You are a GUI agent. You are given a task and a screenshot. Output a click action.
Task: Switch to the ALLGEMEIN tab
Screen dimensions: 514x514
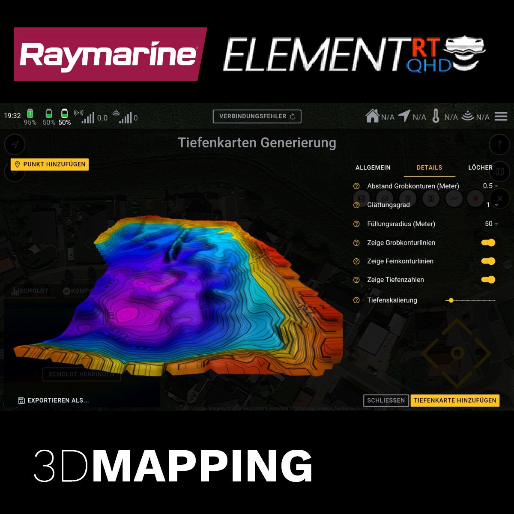pos(373,167)
